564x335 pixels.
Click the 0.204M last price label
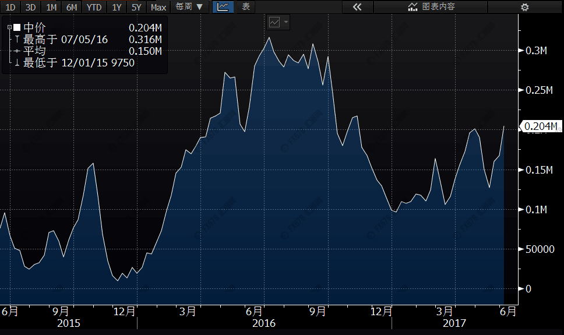tap(541, 126)
